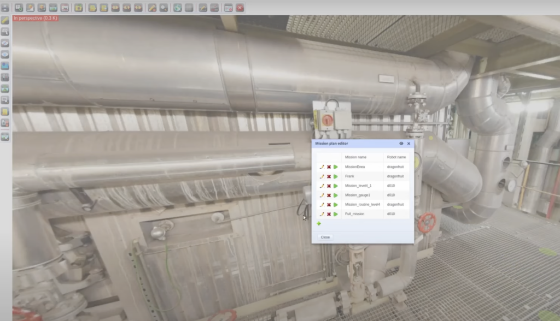Open the map marker tool in the sidebar
This screenshot has width=560, height=321.
(x=7, y=66)
